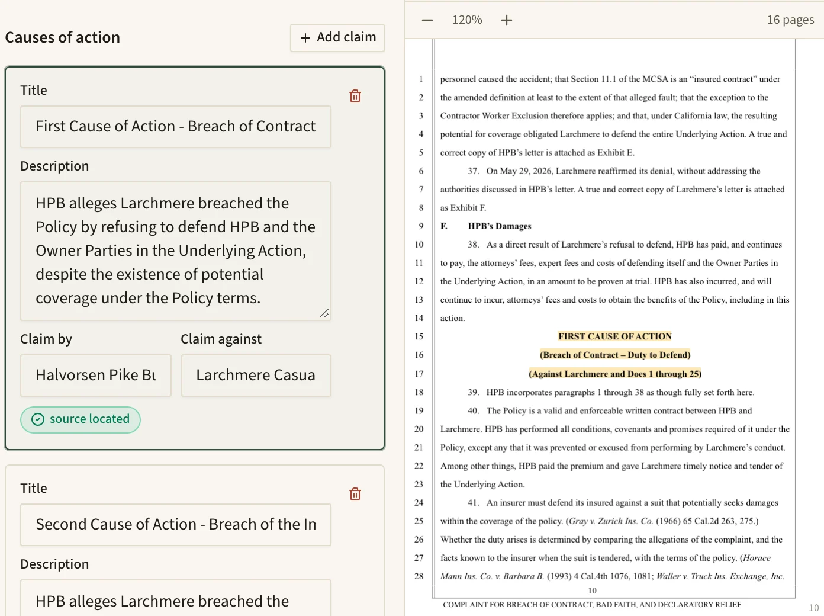This screenshot has width=824, height=616.
Task: Click highlighted Breach of Contract – Duty to Defend line
Action: pos(615,355)
